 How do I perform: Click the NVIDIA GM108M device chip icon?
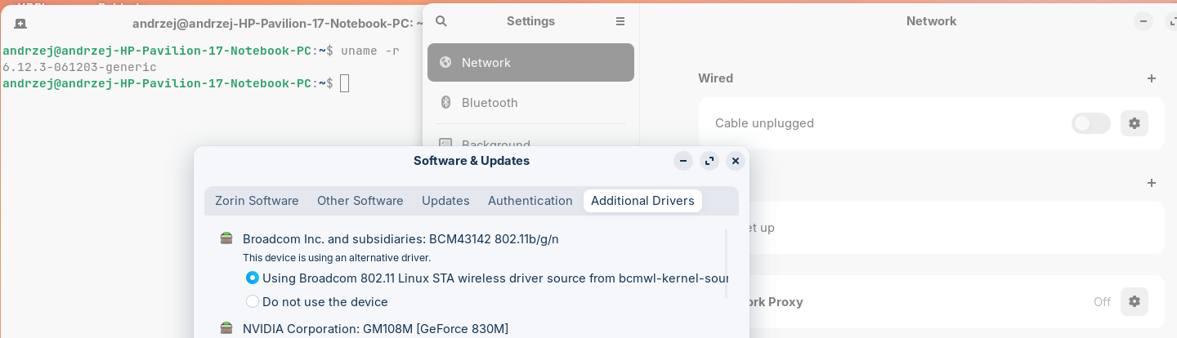click(x=226, y=328)
